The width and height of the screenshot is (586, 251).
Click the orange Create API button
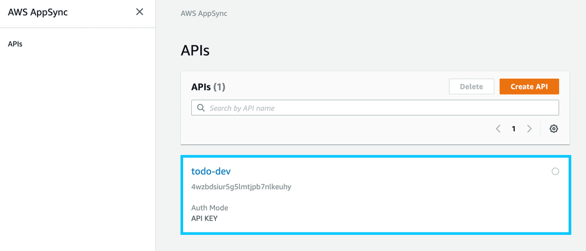pyautogui.click(x=529, y=86)
